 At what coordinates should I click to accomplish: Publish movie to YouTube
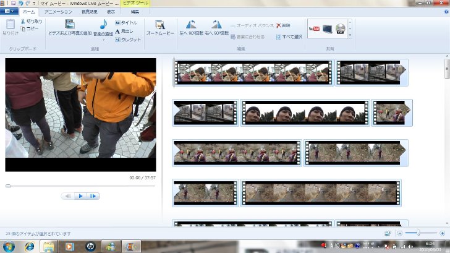314,28
